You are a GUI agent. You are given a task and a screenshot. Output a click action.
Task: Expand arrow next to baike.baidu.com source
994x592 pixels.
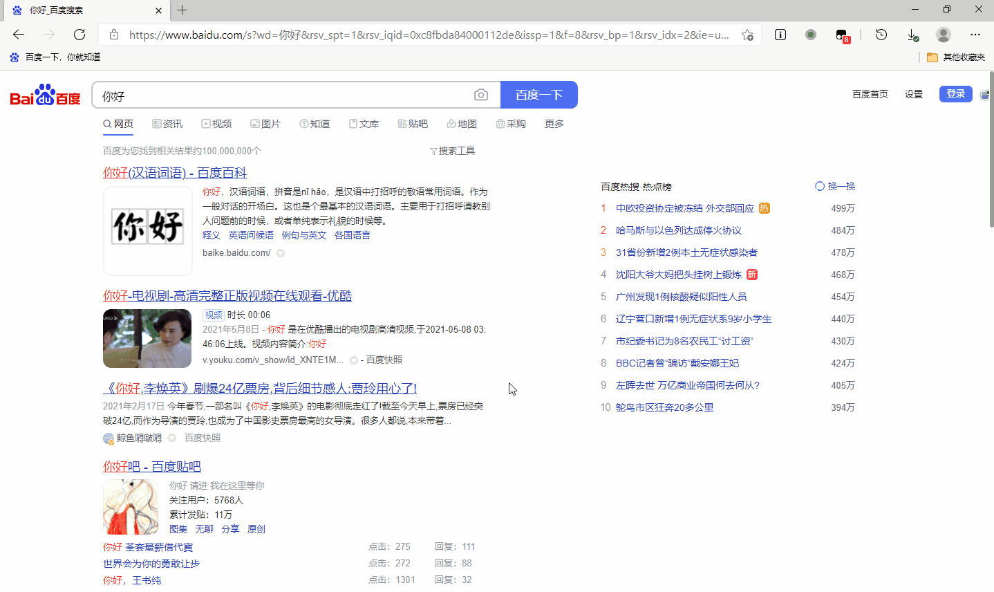tap(281, 253)
